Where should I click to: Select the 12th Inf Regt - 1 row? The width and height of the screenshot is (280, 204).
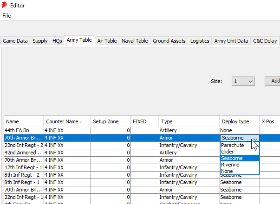coord(24,167)
